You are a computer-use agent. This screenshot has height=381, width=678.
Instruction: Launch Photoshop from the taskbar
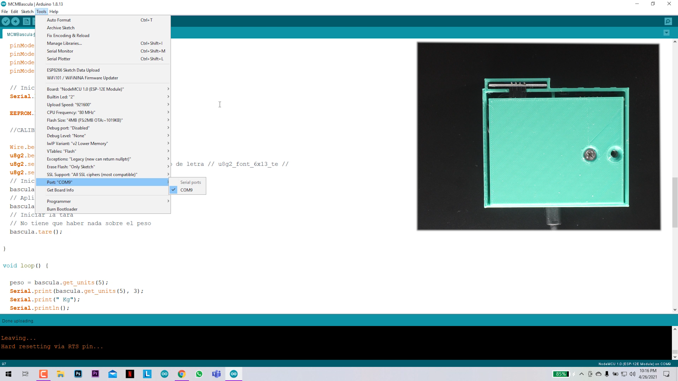(78, 374)
